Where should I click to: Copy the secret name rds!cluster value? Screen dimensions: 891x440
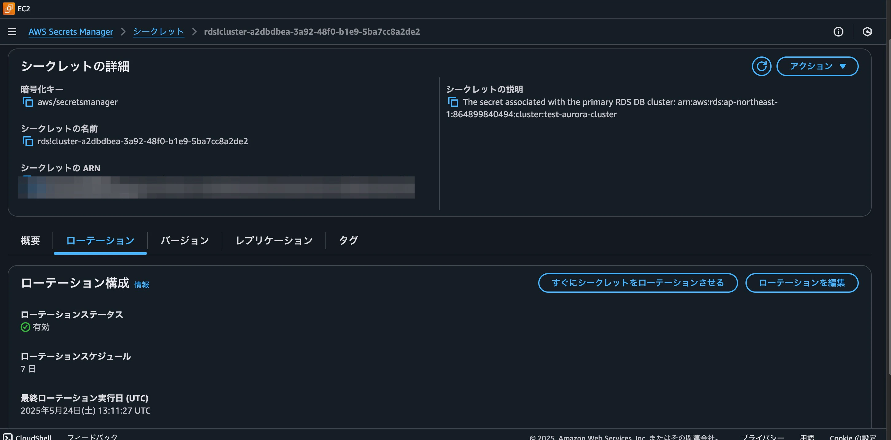28,141
